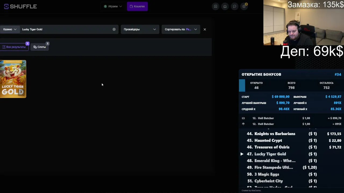Open the Сортировать по dropdown
This screenshot has height=193, width=344.
pos(181,29)
